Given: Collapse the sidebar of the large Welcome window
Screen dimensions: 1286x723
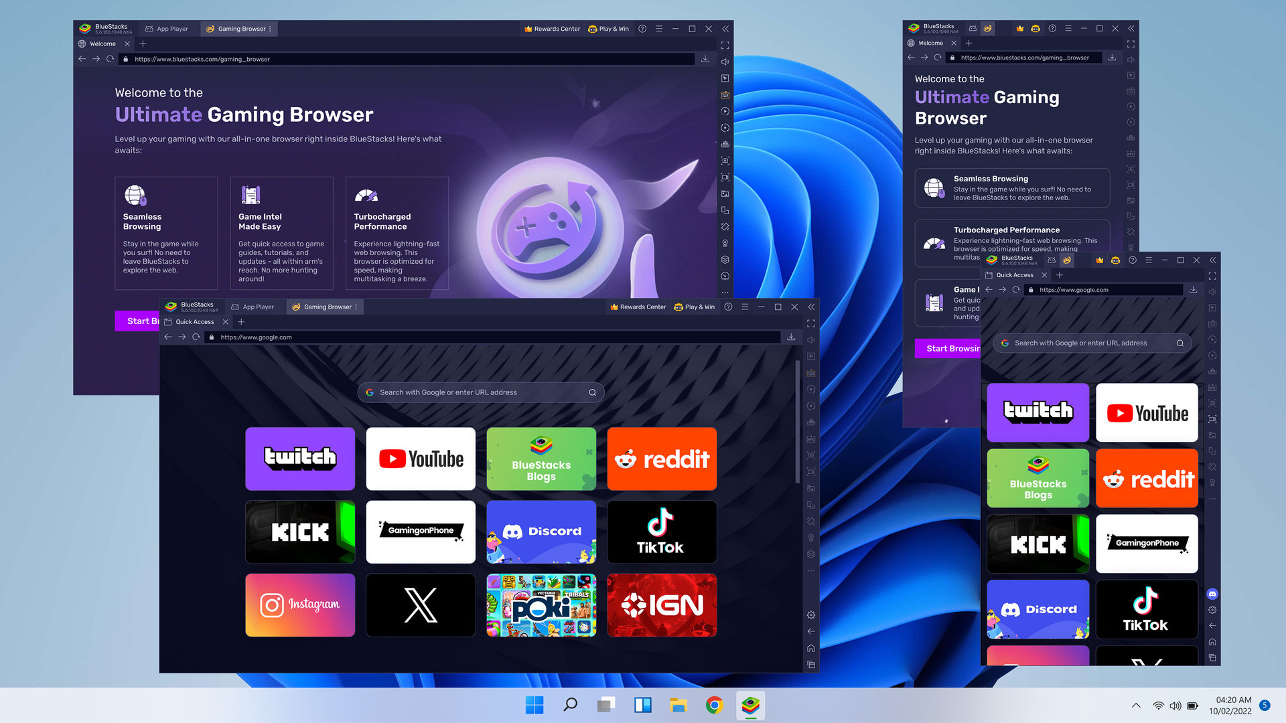Looking at the screenshot, I should [x=725, y=29].
